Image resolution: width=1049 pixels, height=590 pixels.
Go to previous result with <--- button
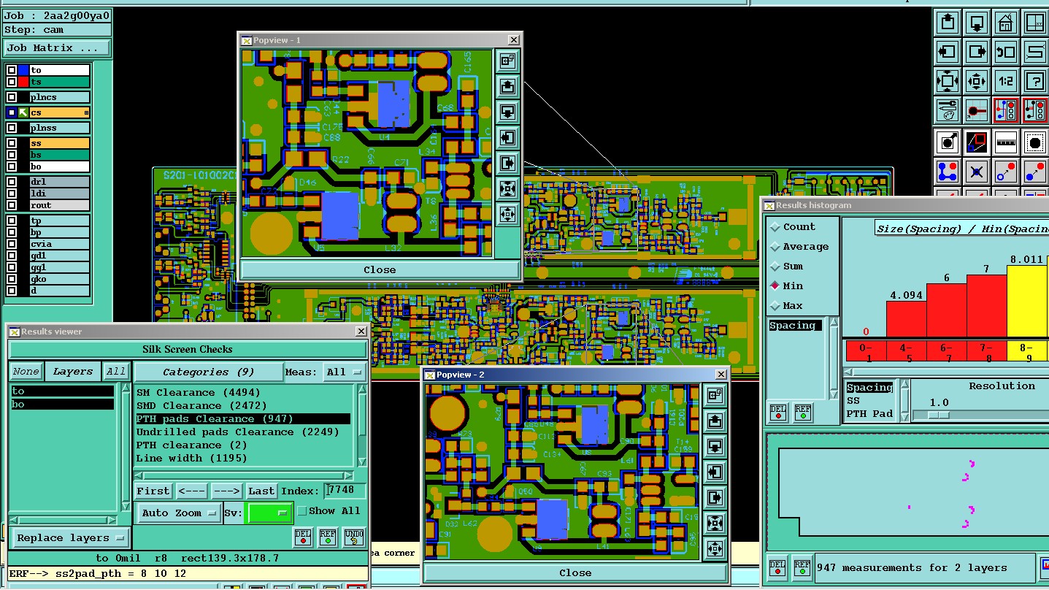coord(192,491)
